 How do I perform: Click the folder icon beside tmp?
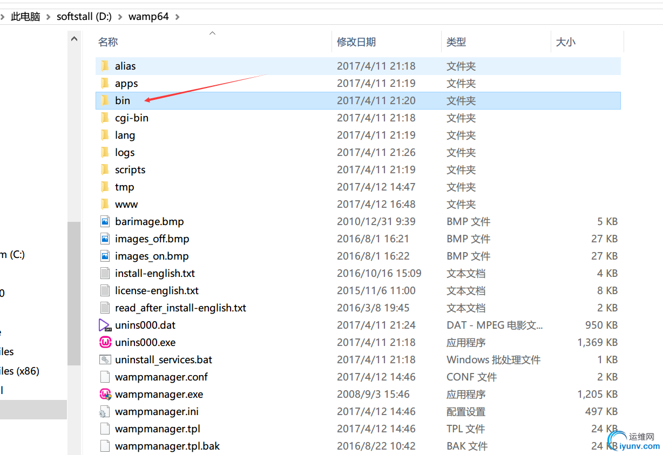(105, 187)
